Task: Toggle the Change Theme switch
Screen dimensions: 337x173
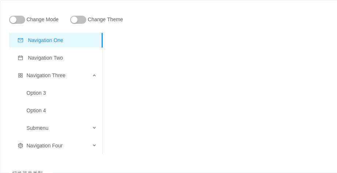Action: pyautogui.click(x=78, y=20)
